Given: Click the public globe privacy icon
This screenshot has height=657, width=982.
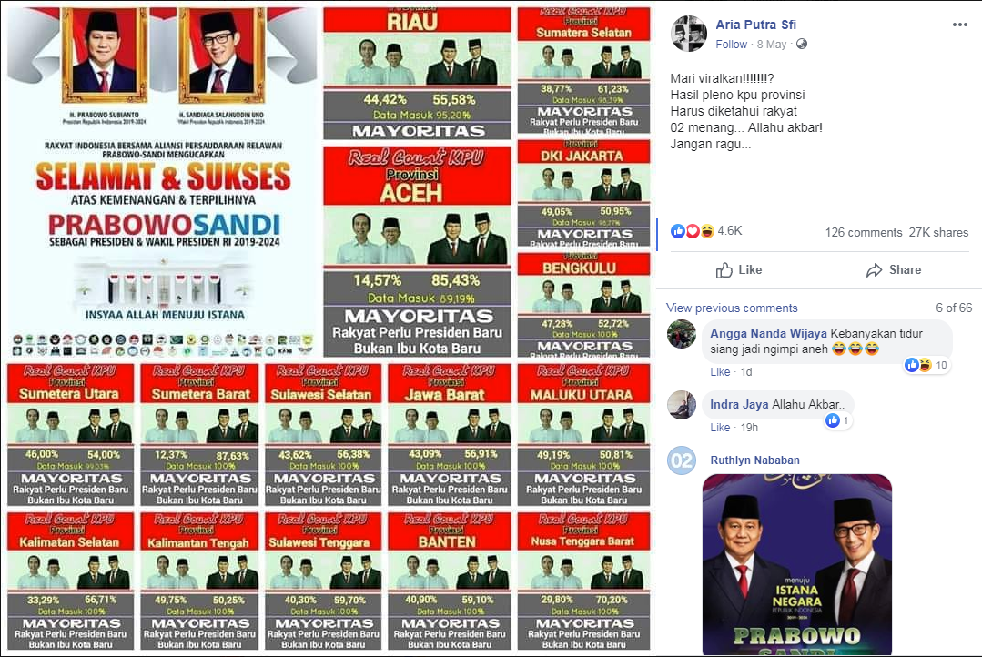Looking at the screenshot, I should pyautogui.click(x=802, y=44).
